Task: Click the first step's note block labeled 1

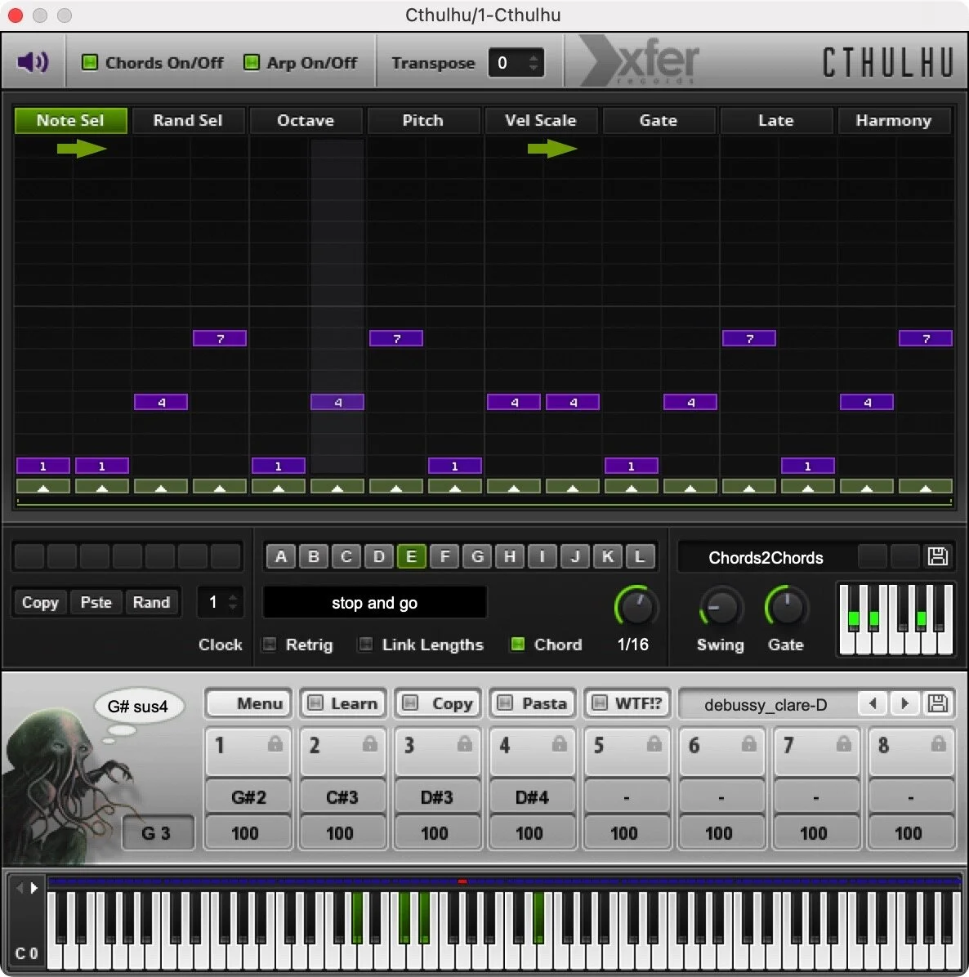Action: (43, 466)
